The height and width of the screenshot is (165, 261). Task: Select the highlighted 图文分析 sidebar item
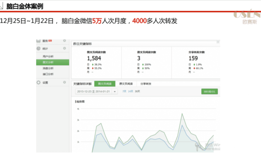tap(53, 62)
